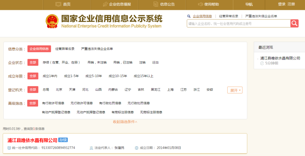305x156 pixels.
Task: Filter registration authority by 黑龙江
Action: pos(156,90)
